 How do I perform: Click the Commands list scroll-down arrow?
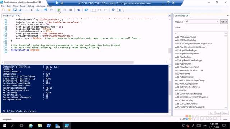(226, 107)
